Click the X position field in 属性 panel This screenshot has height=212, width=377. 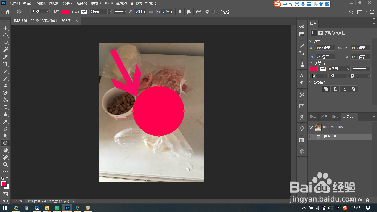pos(325,57)
